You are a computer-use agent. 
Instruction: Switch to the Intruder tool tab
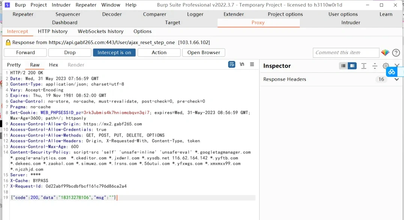351,22
